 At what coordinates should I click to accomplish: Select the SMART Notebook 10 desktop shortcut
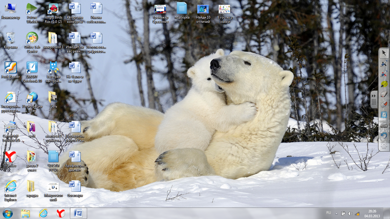point(32,72)
